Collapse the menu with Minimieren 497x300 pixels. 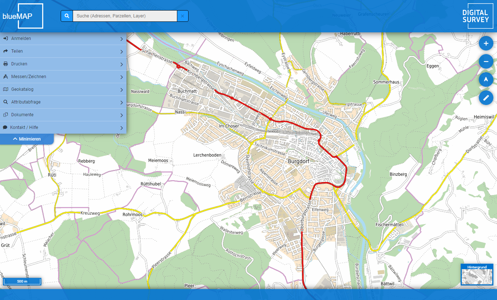[x=27, y=139]
